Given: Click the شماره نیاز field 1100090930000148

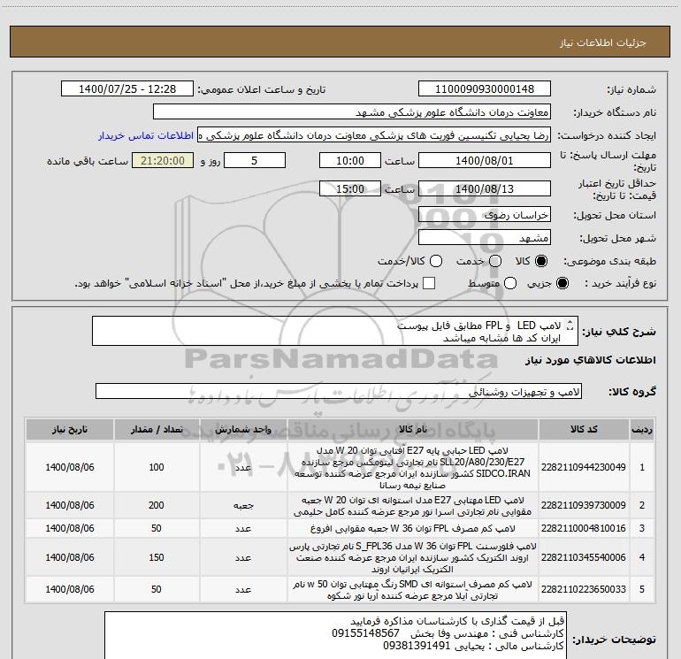Looking at the screenshot, I should pyautogui.click(x=485, y=89).
